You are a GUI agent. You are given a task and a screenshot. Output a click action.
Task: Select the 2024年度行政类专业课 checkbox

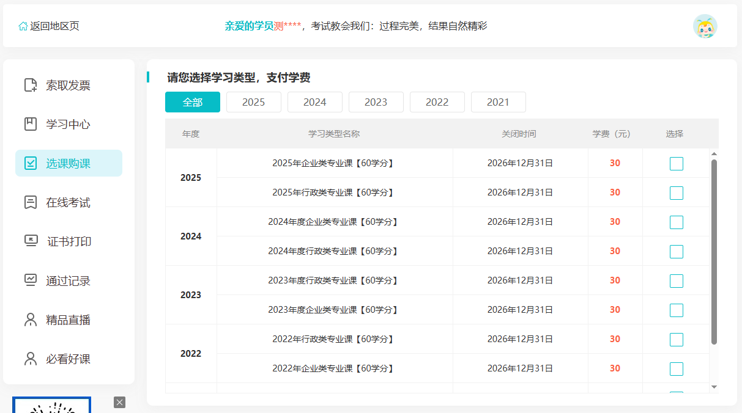point(677,252)
